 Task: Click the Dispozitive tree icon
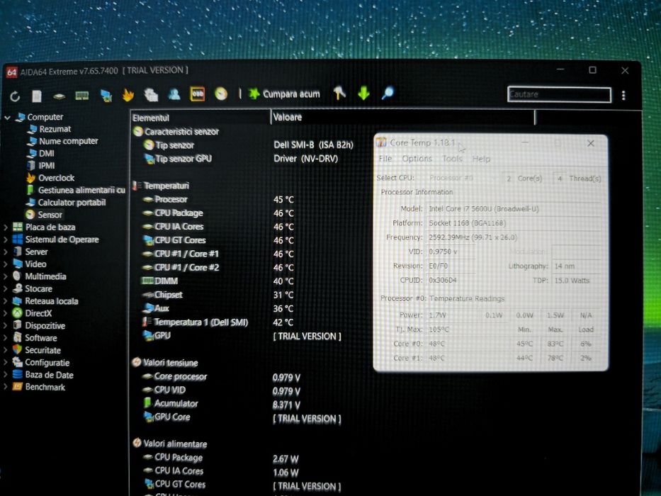(x=17, y=325)
